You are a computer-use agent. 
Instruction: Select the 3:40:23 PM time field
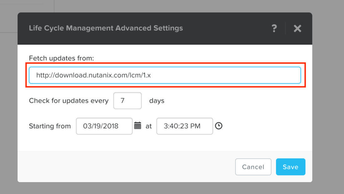184,126
